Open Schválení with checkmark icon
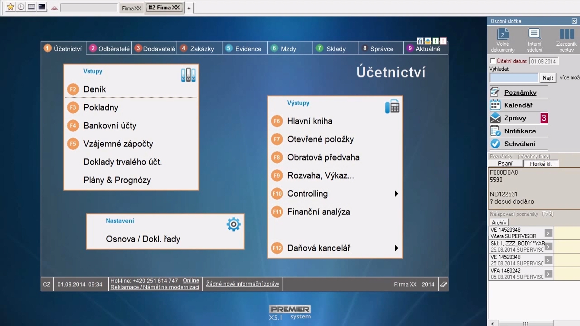This screenshot has height=326, width=580. (x=519, y=144)
